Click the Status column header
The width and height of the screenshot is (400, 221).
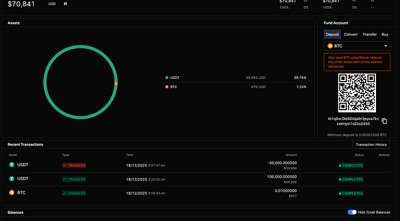pyautogui.click(x=359, y=155)
